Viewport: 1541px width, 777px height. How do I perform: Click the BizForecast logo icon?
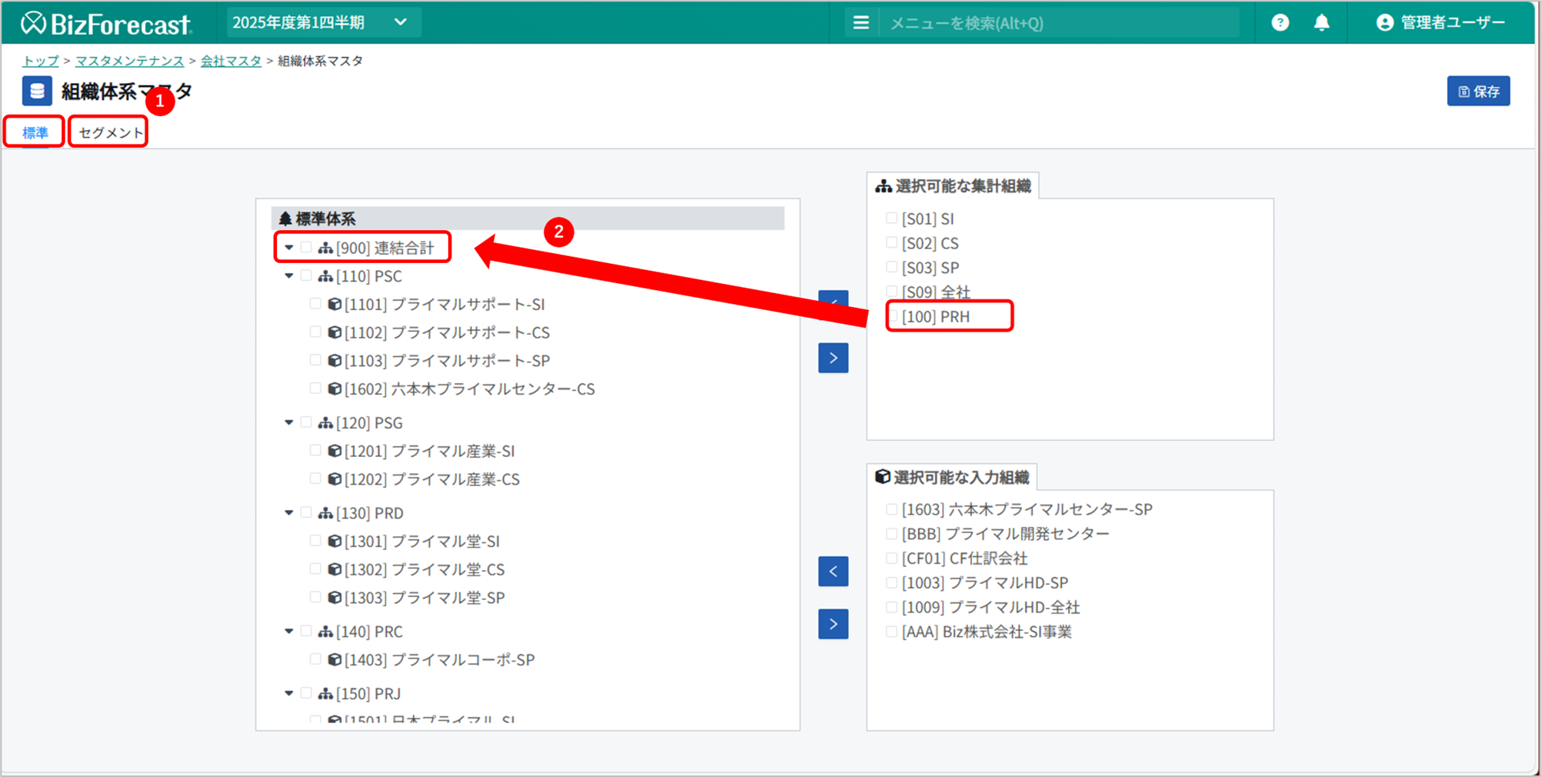33,23
